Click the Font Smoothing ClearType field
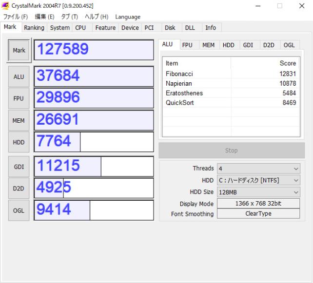This screenshot has height=283, width=313. pyautogui.click(x=258, y=214)
